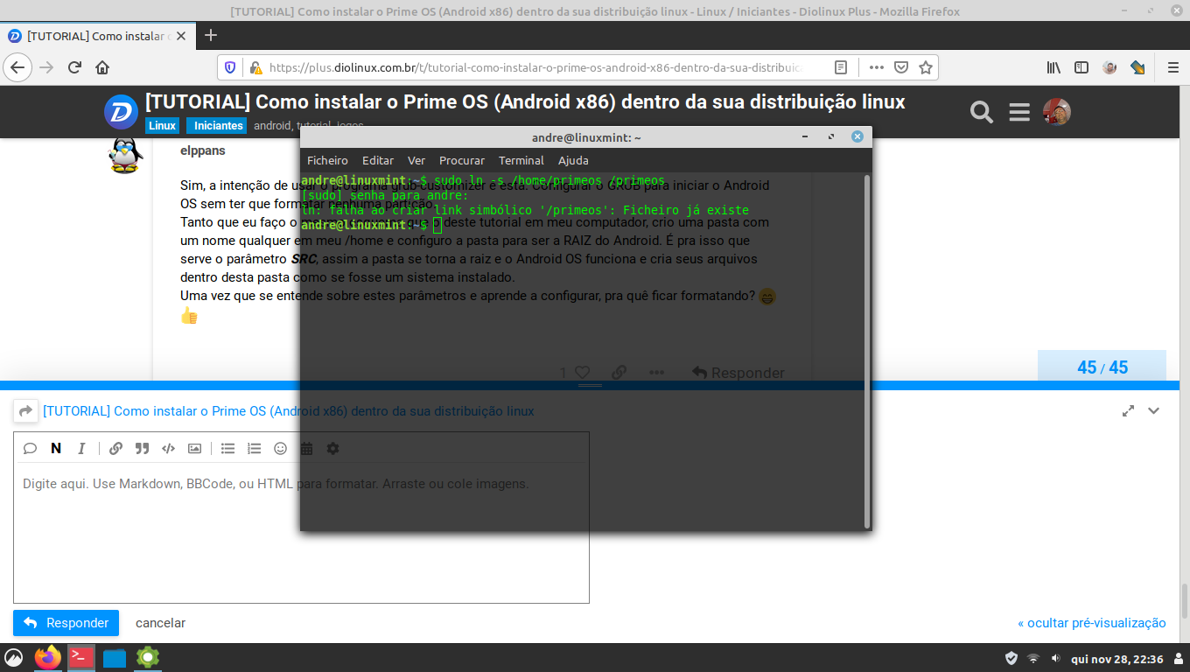
Task: Open page actions three-dot menu
Action: [876, 67]
